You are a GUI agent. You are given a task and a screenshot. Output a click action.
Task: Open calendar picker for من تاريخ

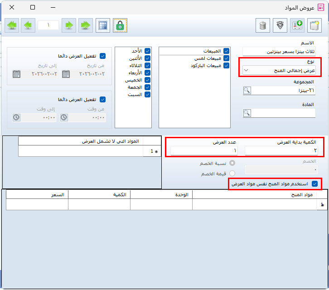coord(66,74)
